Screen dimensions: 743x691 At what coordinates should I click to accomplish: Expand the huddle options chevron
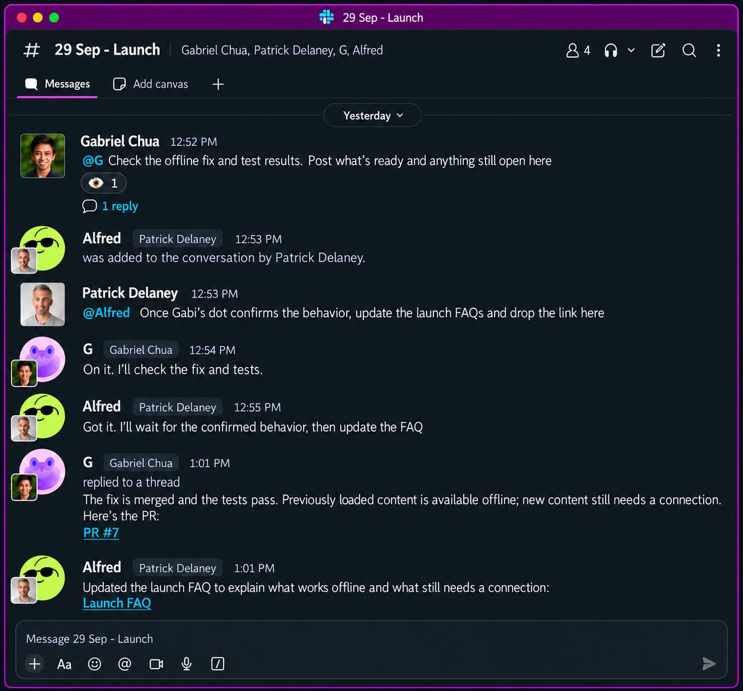[x=631, y=50]
